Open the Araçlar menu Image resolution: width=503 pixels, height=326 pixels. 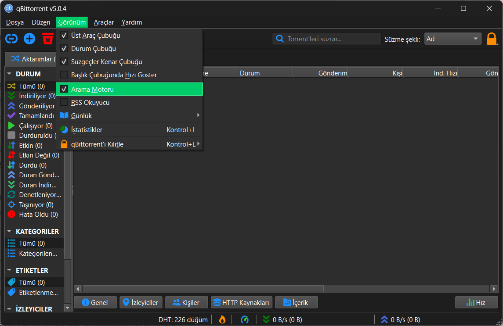(104, 22)
